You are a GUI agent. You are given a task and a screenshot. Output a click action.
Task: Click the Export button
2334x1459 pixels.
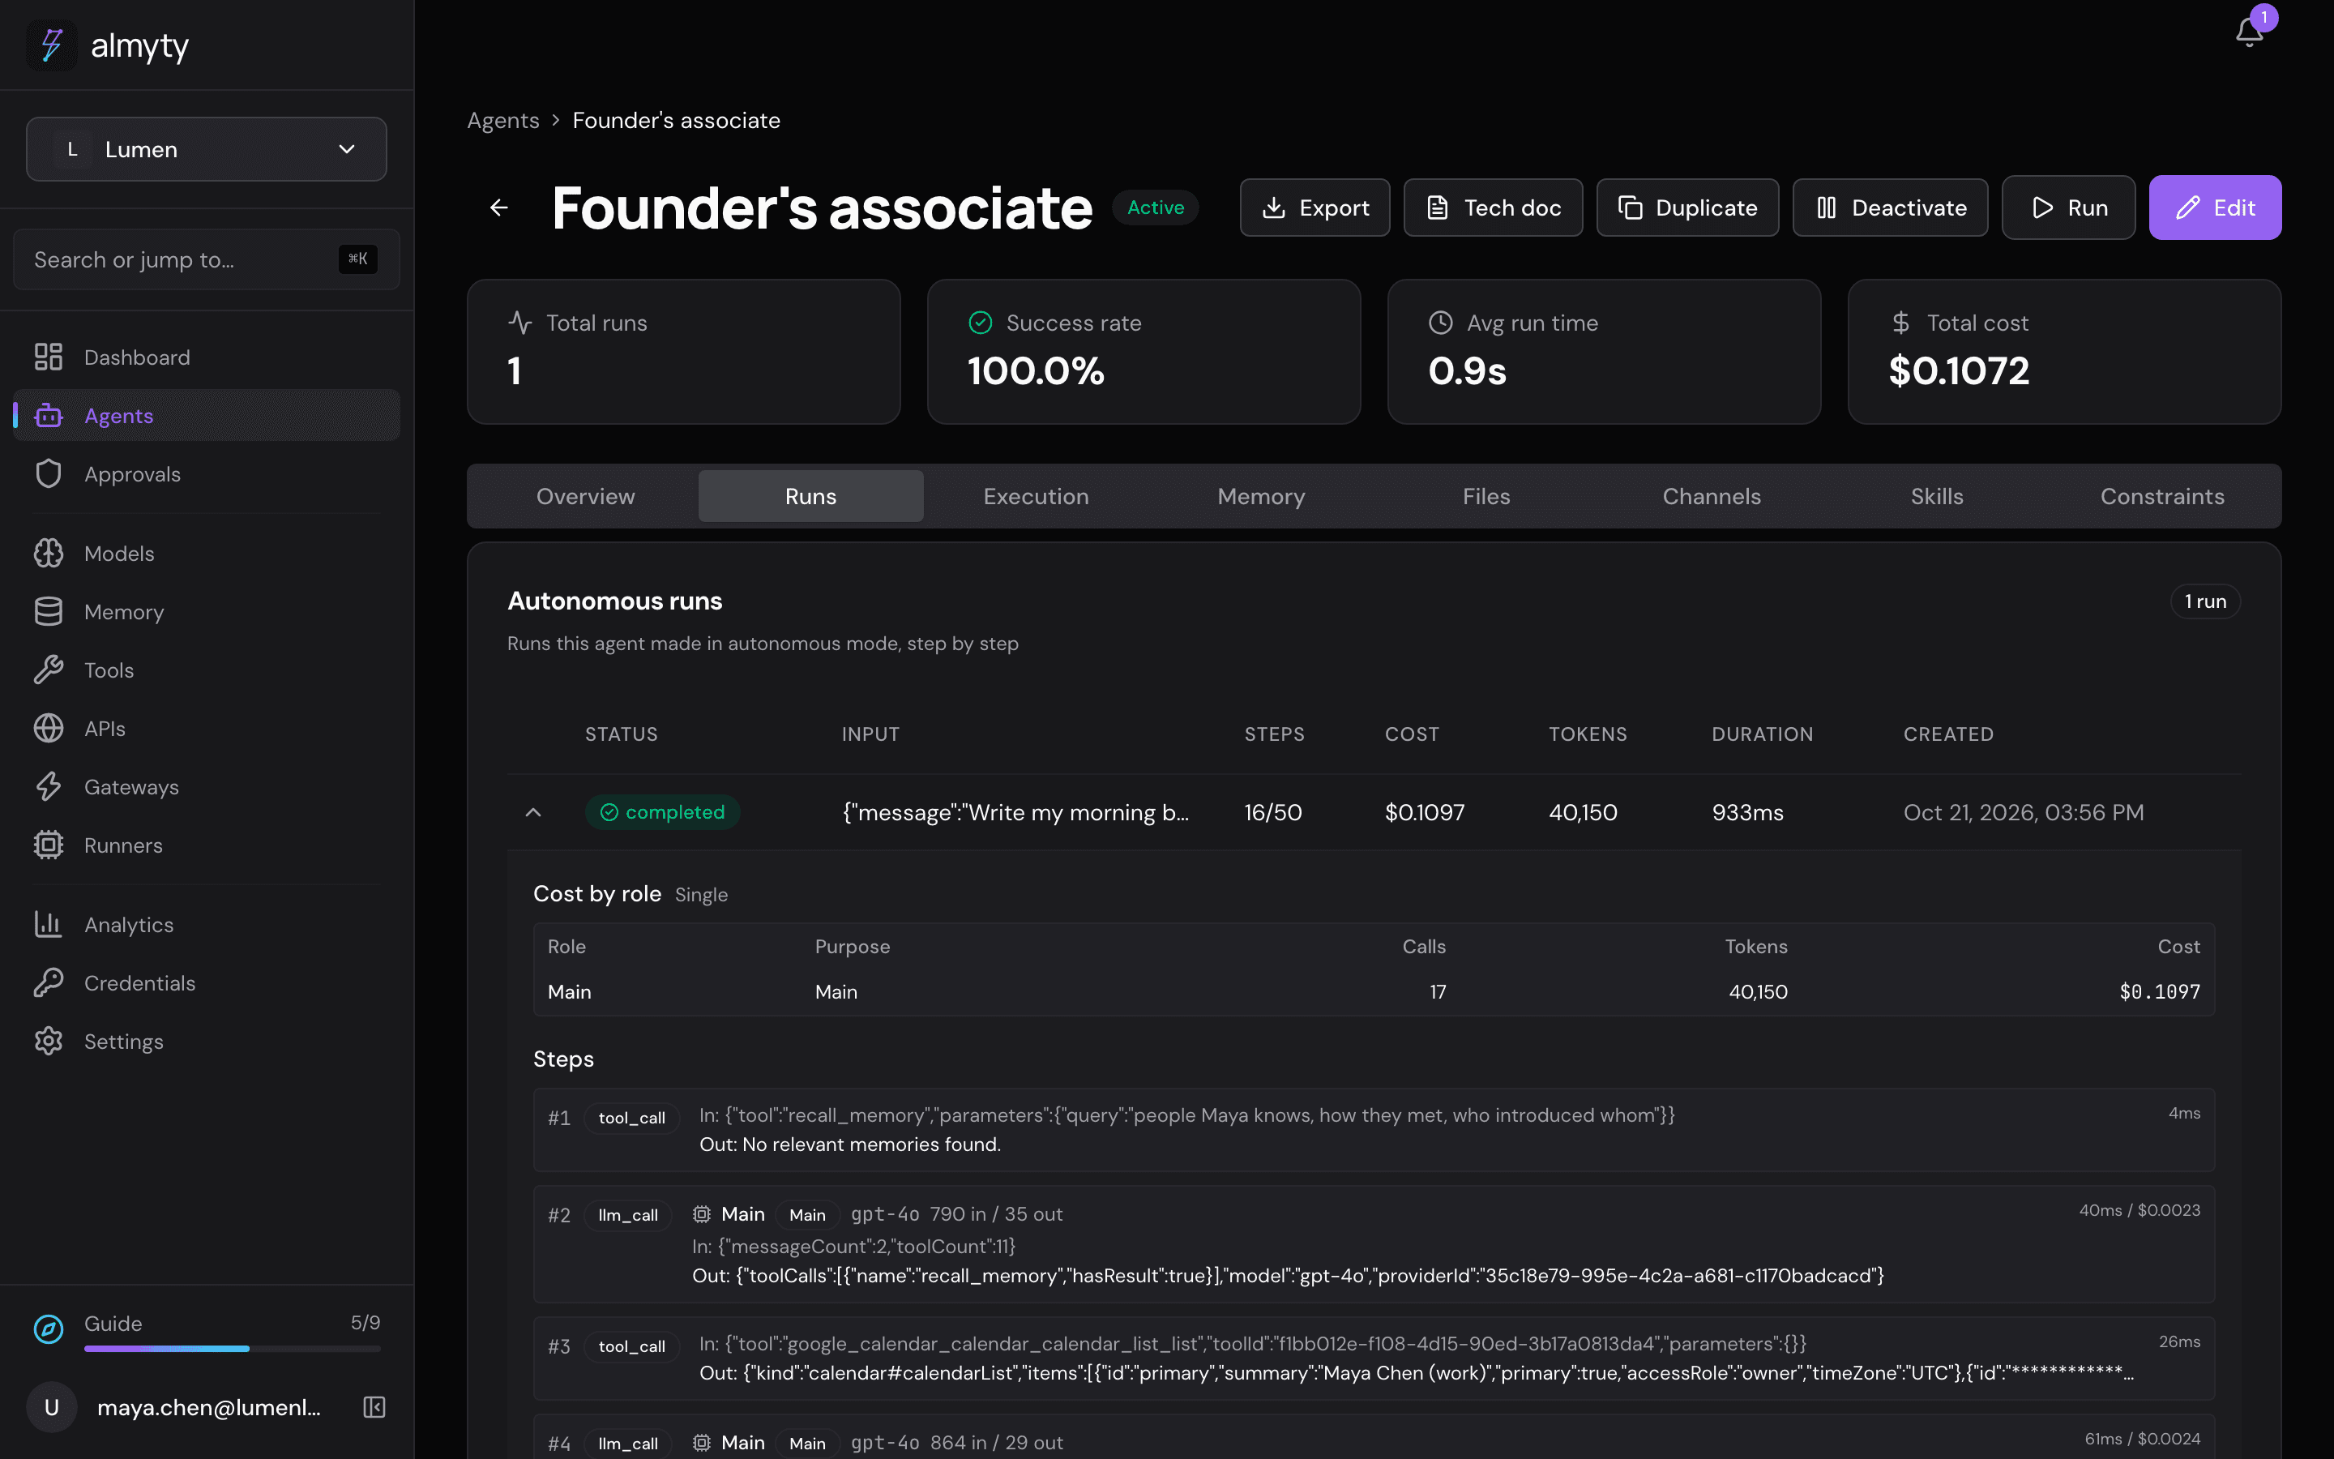pos(1314,208)
